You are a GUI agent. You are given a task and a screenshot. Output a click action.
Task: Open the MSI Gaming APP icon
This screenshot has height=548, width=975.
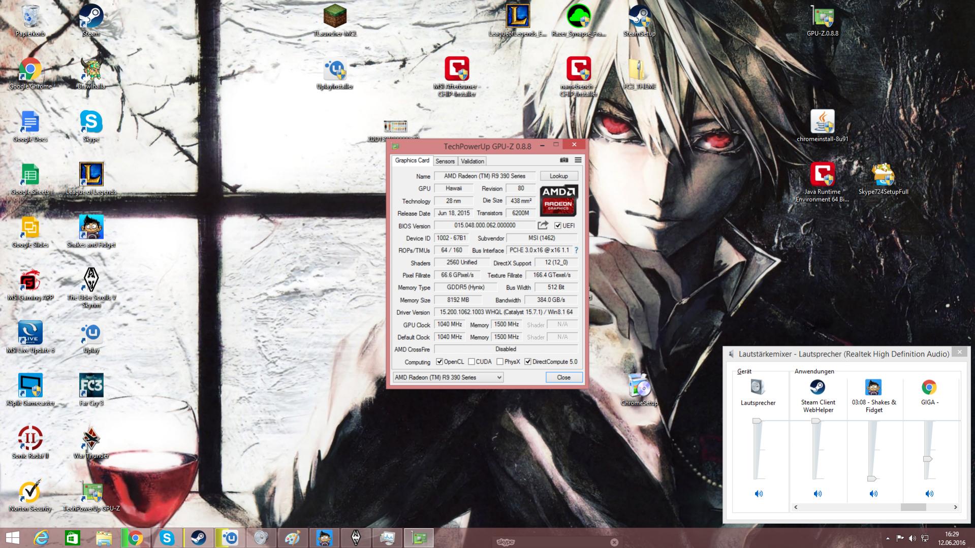[x=30, y=284]
